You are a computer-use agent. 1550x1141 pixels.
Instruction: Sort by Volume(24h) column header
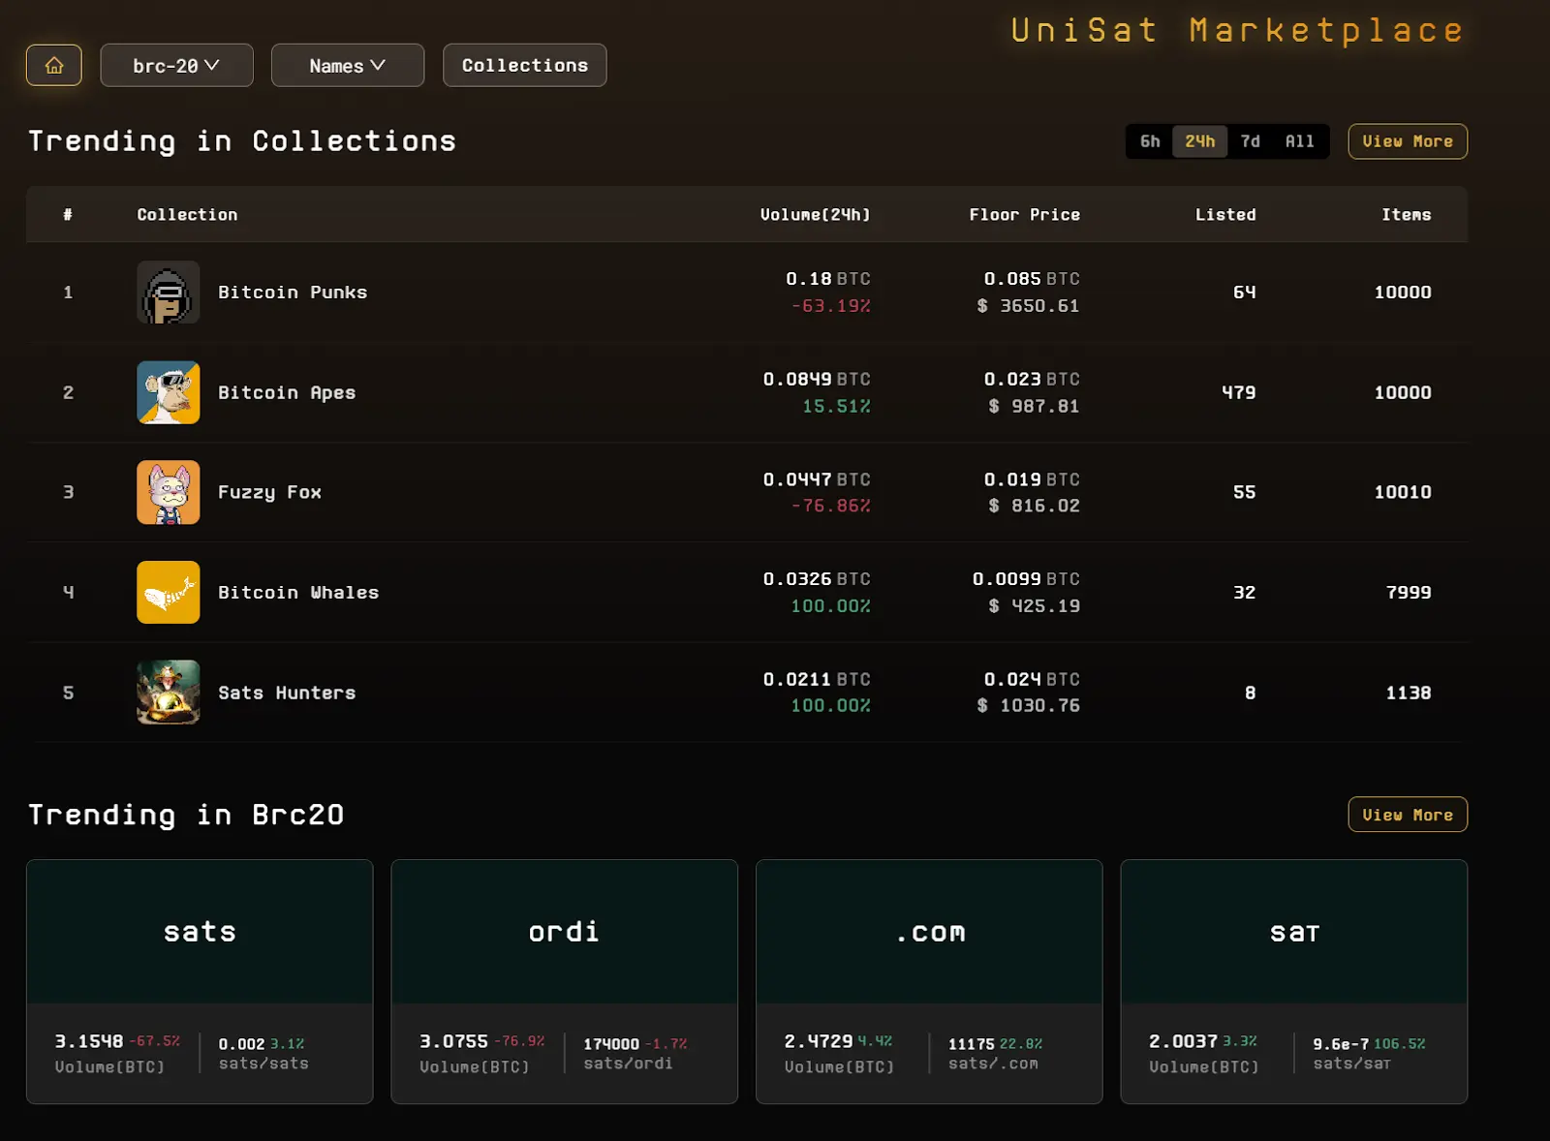pos(815,214)
